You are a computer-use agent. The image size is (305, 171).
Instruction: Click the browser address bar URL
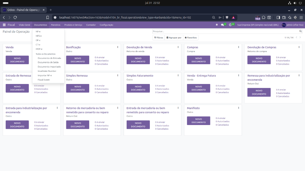[125, 18]
